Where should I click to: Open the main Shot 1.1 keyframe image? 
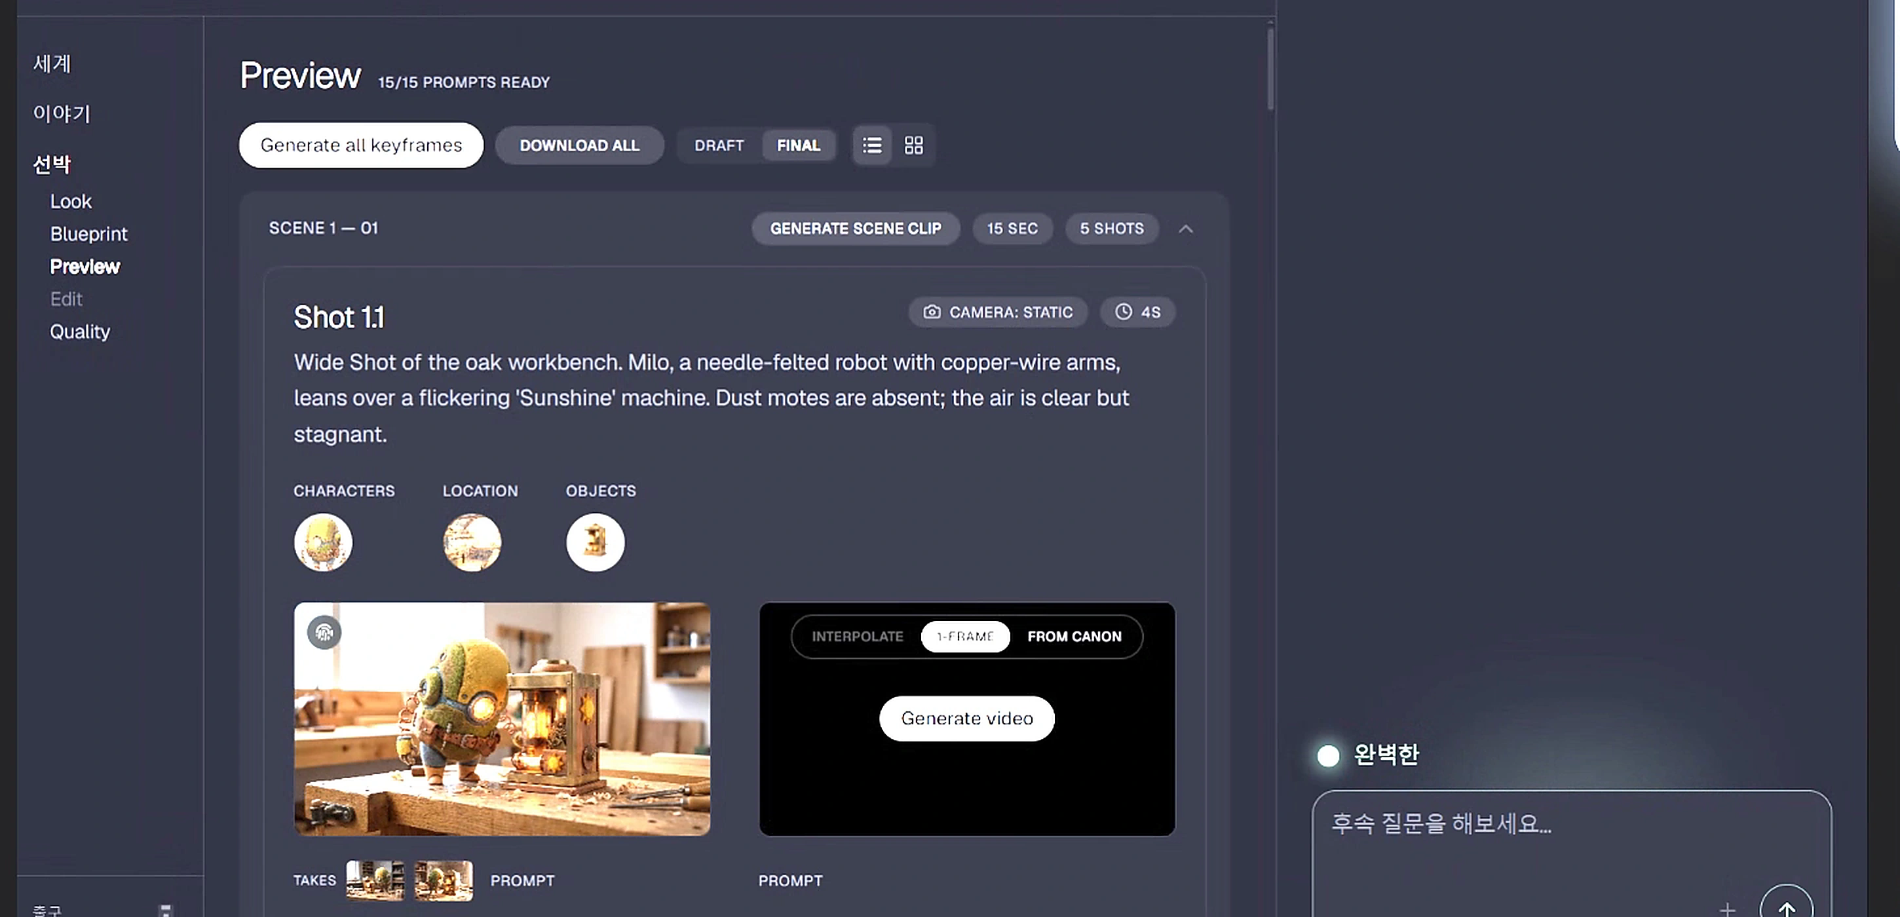503,719
